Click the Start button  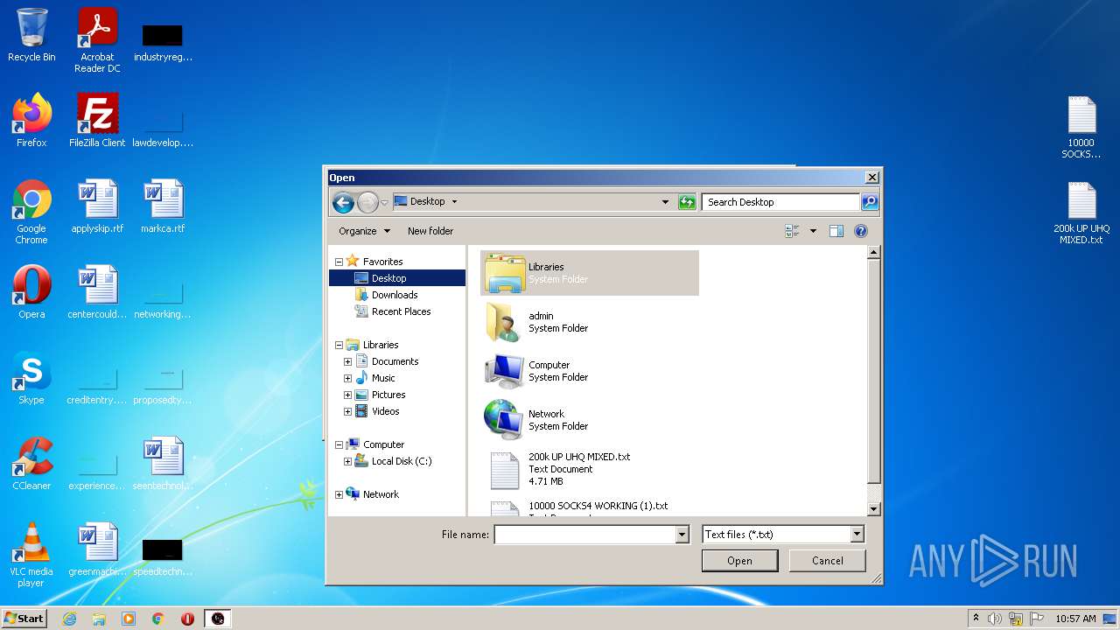24,619
